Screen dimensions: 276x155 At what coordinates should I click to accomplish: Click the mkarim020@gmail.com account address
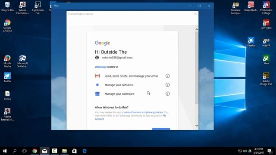coord(117,57)
